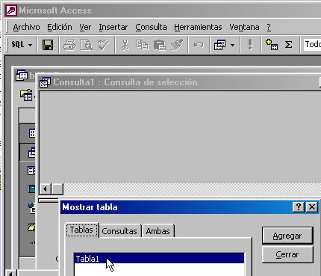The height and width of the screenshot is (276, 321).
Task: Switch to the Ambas tab
Action: (158, 231)
